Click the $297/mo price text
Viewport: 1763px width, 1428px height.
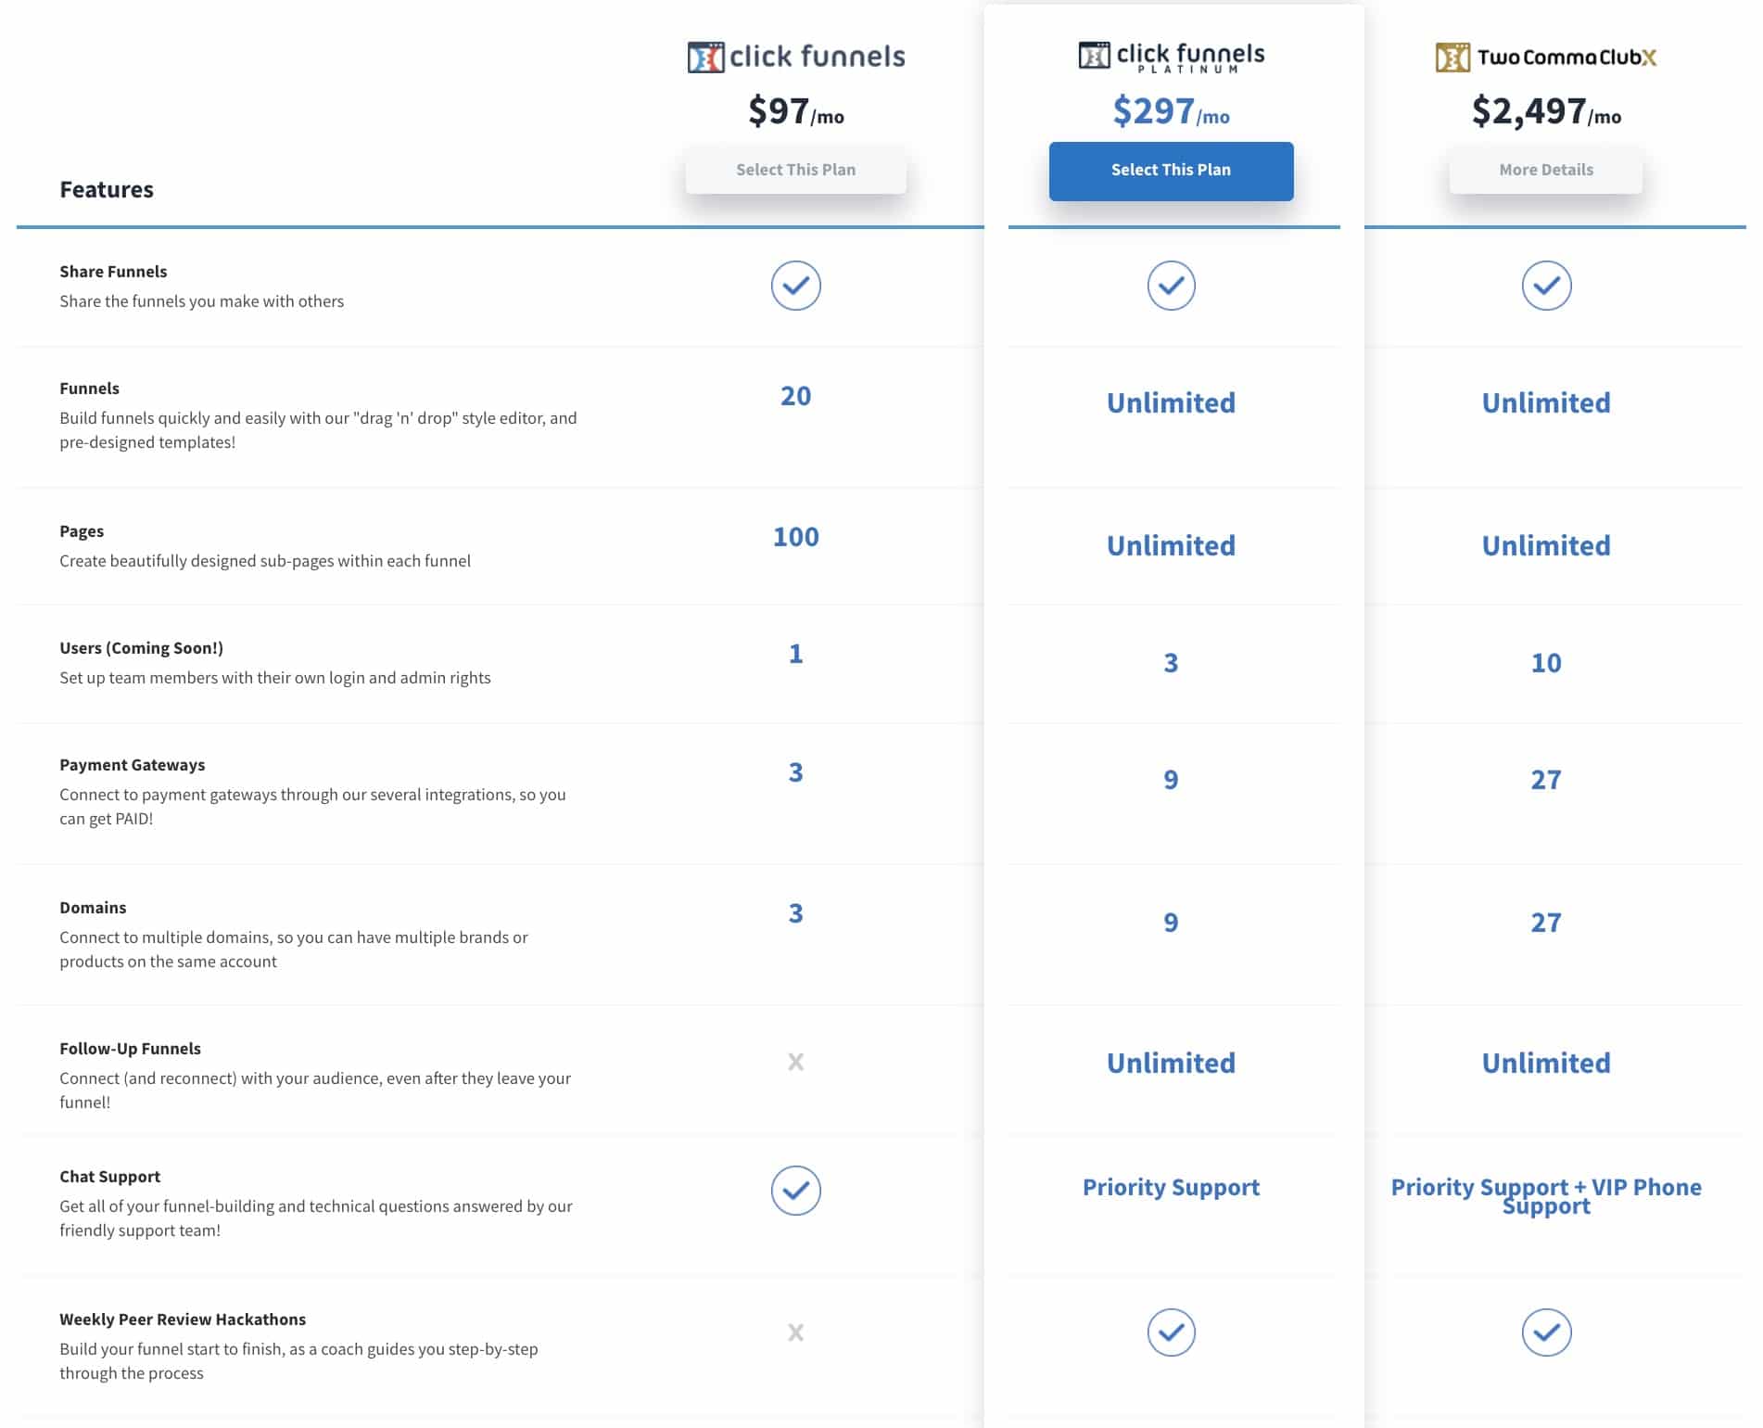pos(1171,111)
